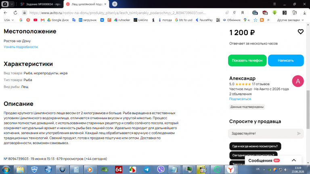Show hidden system tray icons
The image size is (310, 174).
pos(264,170)
